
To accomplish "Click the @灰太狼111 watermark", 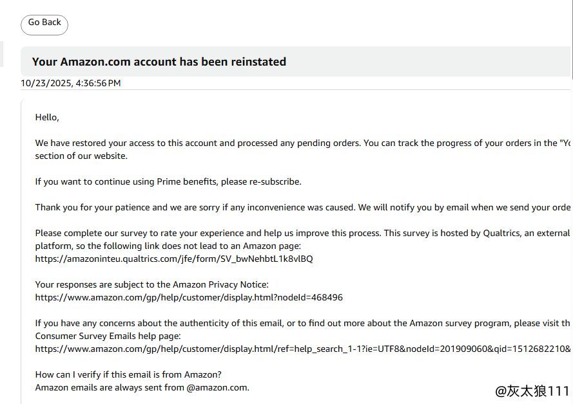I will [532, 390].
